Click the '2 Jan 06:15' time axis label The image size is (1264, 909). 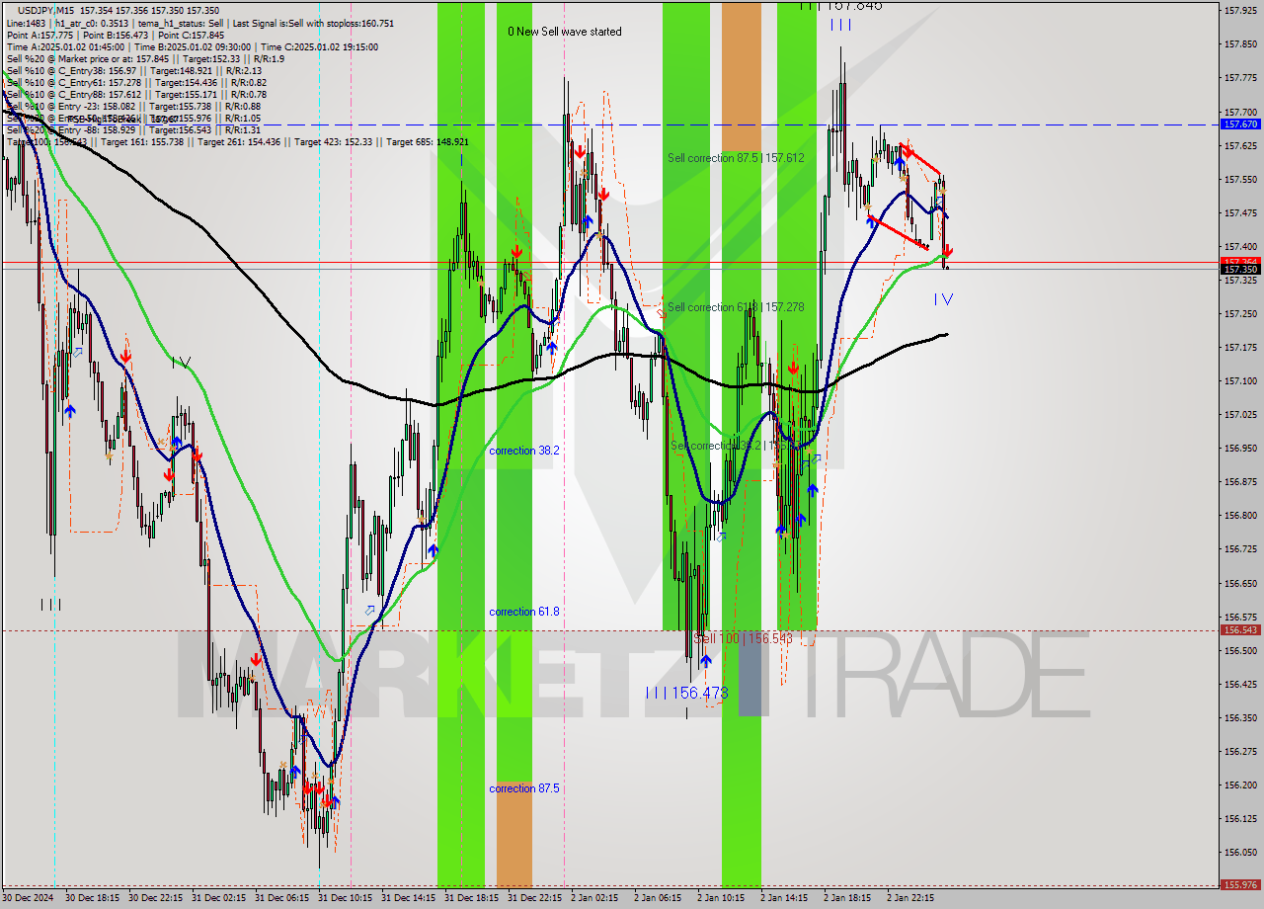[659, 898]
